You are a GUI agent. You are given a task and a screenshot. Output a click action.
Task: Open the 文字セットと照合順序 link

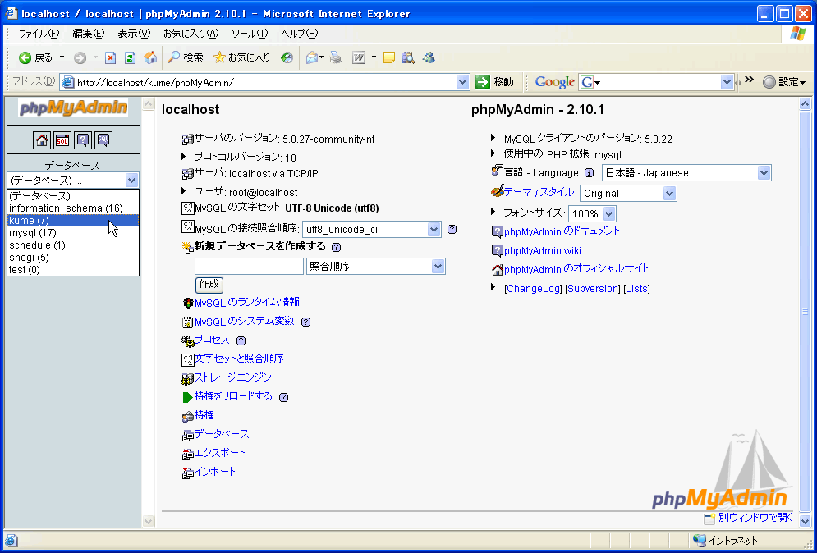pyautogui.click(x=239, y=359)
